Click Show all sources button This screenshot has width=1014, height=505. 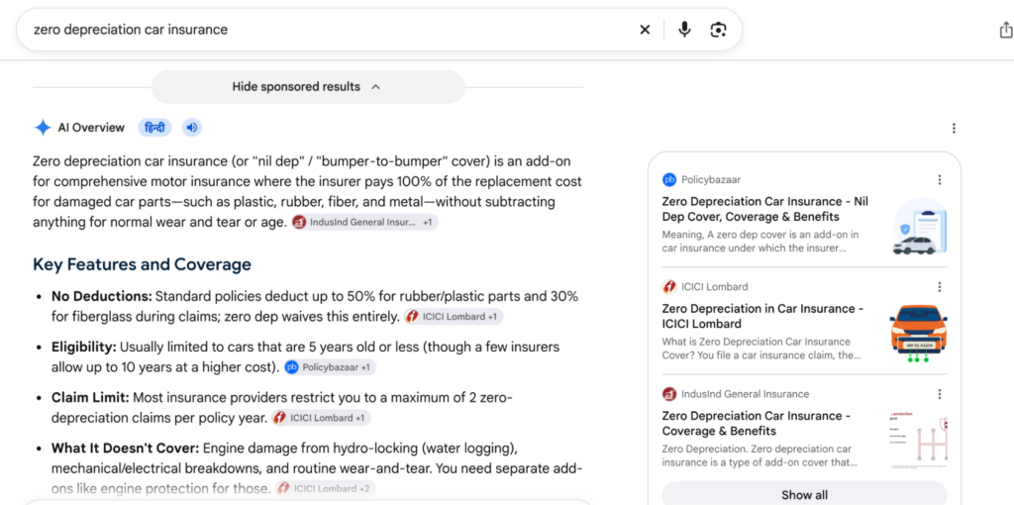[804, 495]
